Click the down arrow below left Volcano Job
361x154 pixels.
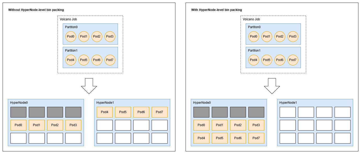point(89,86)
